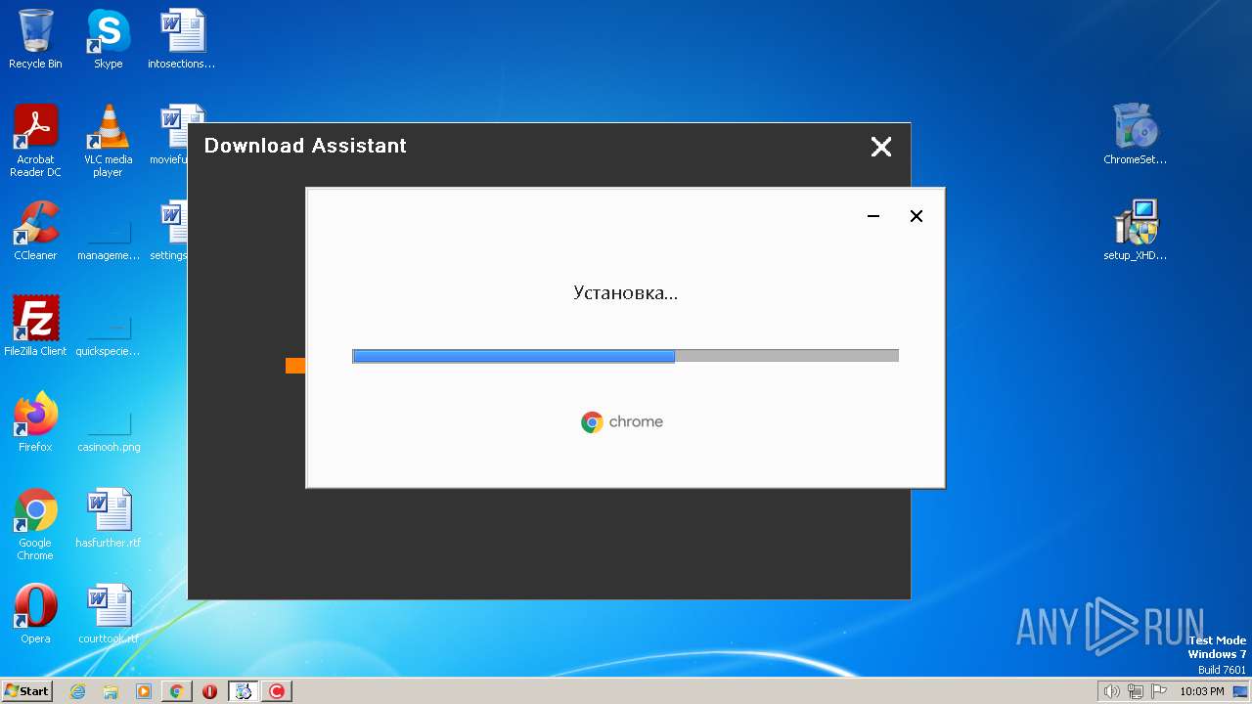Switch to Chrome taskbar button

[177, 691]
